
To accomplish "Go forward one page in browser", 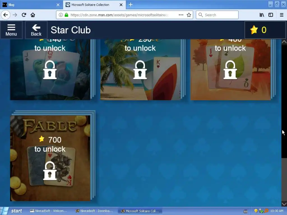I will tap(15, 15).
